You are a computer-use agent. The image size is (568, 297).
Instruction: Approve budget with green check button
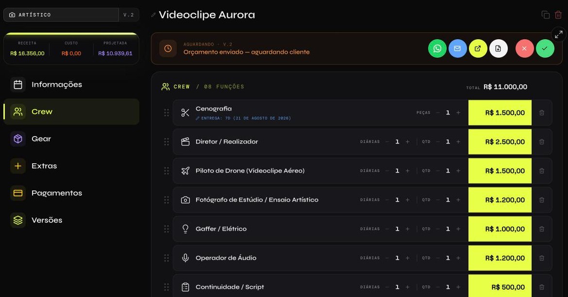[545, 48]
